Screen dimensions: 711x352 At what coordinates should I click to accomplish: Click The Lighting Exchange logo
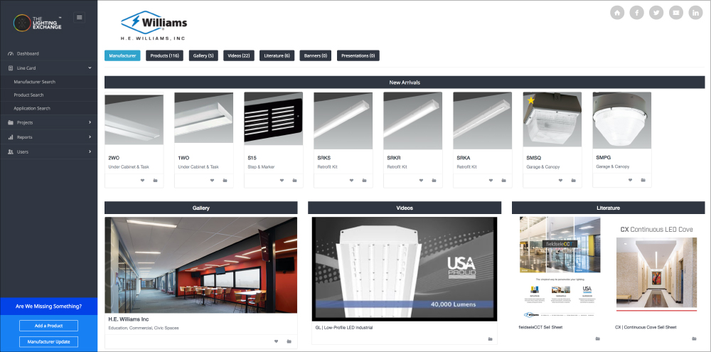37,22
